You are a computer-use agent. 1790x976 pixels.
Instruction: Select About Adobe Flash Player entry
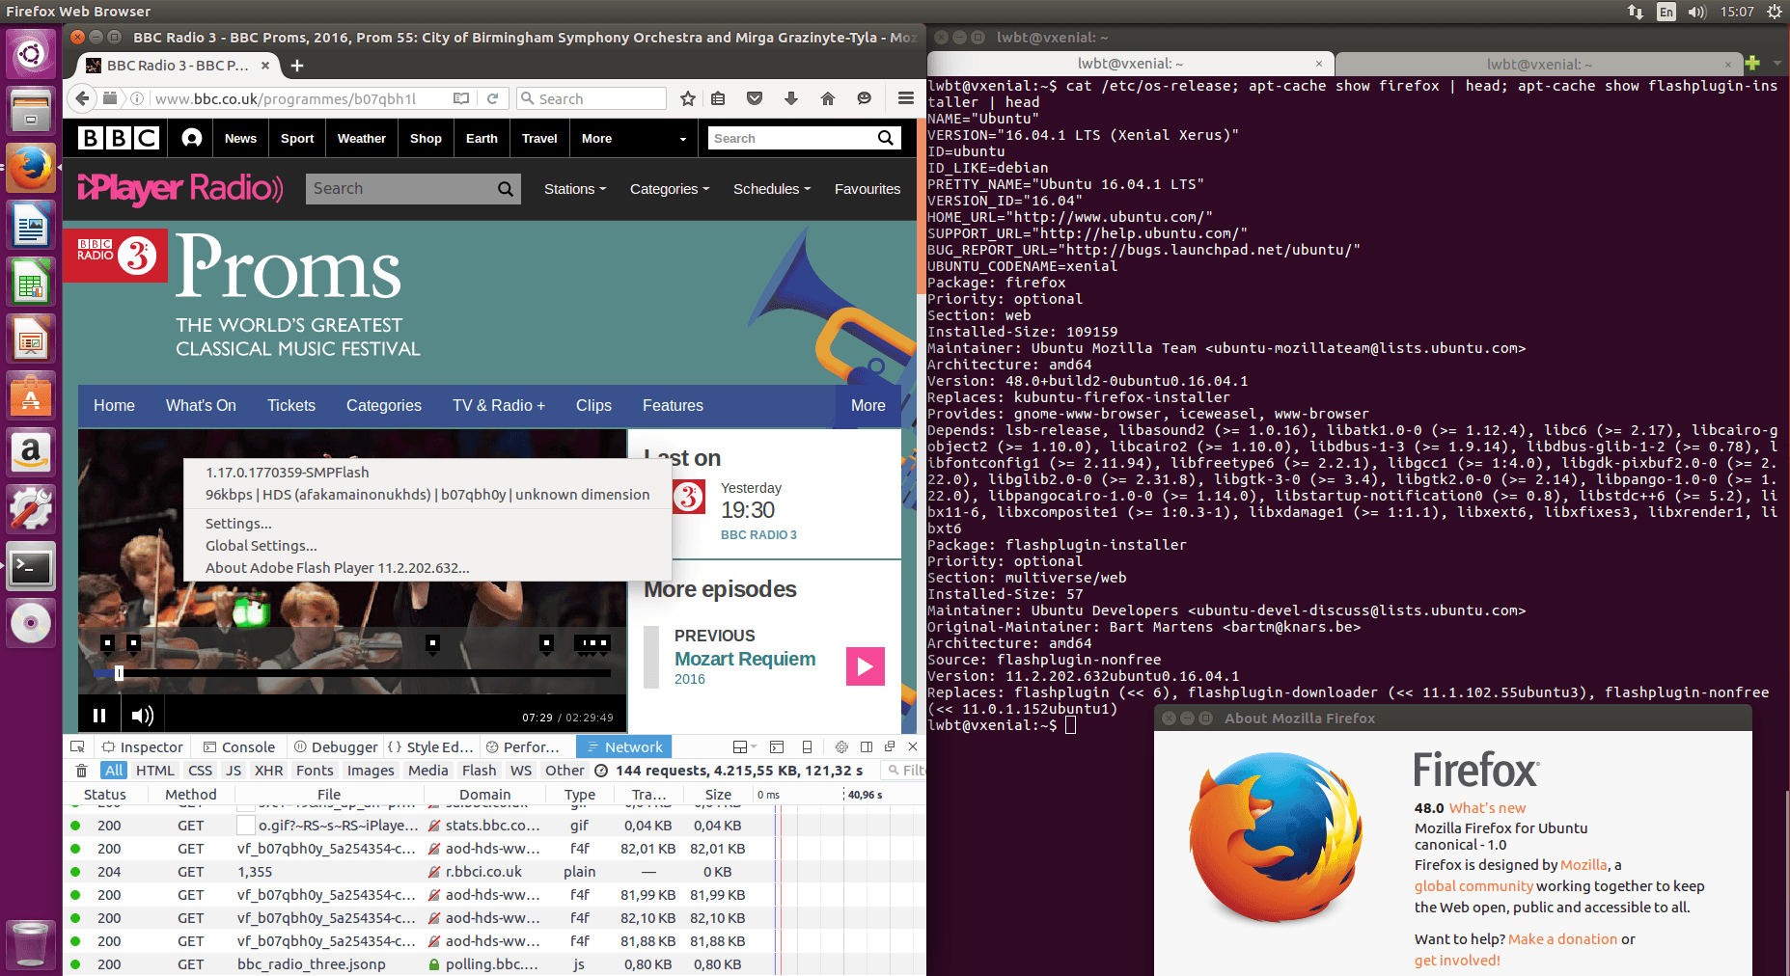(337, 568)
